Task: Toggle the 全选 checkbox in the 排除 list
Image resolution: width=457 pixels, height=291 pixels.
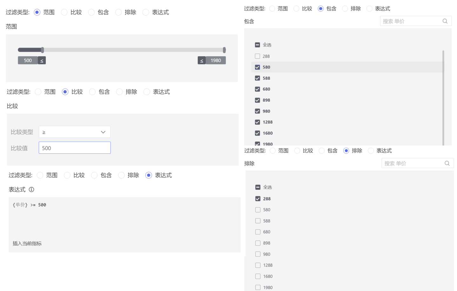Action: point(258,187)
